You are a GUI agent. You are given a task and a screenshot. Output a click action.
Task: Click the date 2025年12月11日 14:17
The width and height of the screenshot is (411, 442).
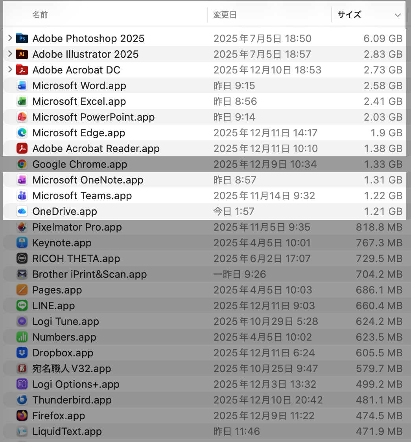click(x=265, y=133)
